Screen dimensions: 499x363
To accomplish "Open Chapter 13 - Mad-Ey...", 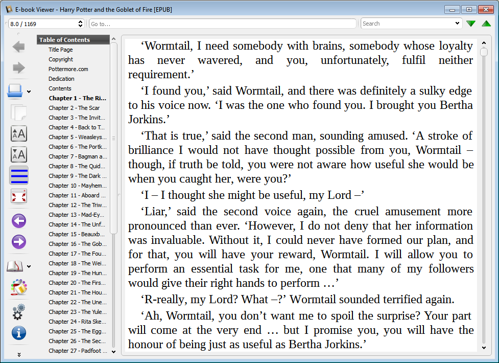I will [x=77, y=215].
